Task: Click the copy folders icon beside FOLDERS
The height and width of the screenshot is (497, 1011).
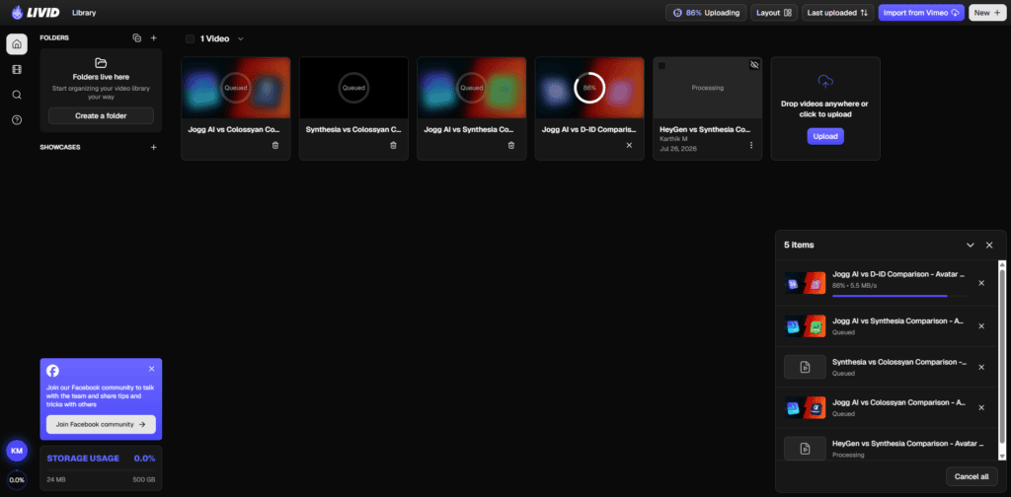Action: pos(136,38)
